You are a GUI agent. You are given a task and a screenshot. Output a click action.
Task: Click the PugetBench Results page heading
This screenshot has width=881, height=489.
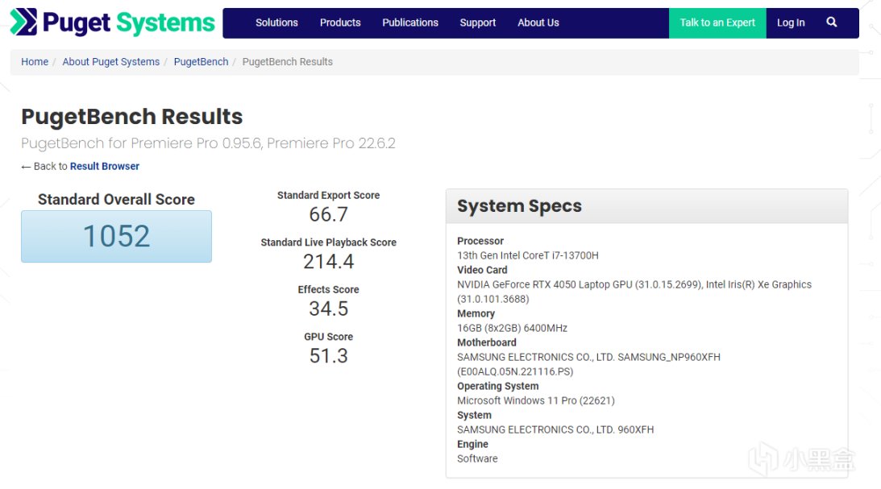(x=132, y=117)
